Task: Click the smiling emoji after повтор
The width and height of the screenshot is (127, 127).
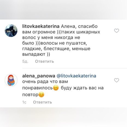Action: point(42,94)
